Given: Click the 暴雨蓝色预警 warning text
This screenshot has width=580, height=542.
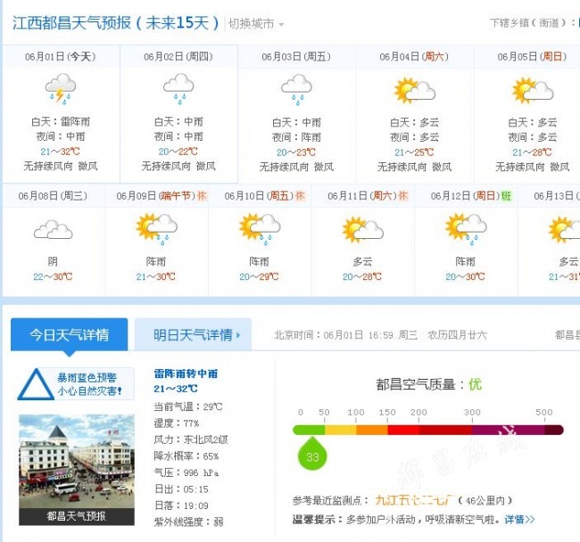Looking at the screenshot, I should coord(87,378).
